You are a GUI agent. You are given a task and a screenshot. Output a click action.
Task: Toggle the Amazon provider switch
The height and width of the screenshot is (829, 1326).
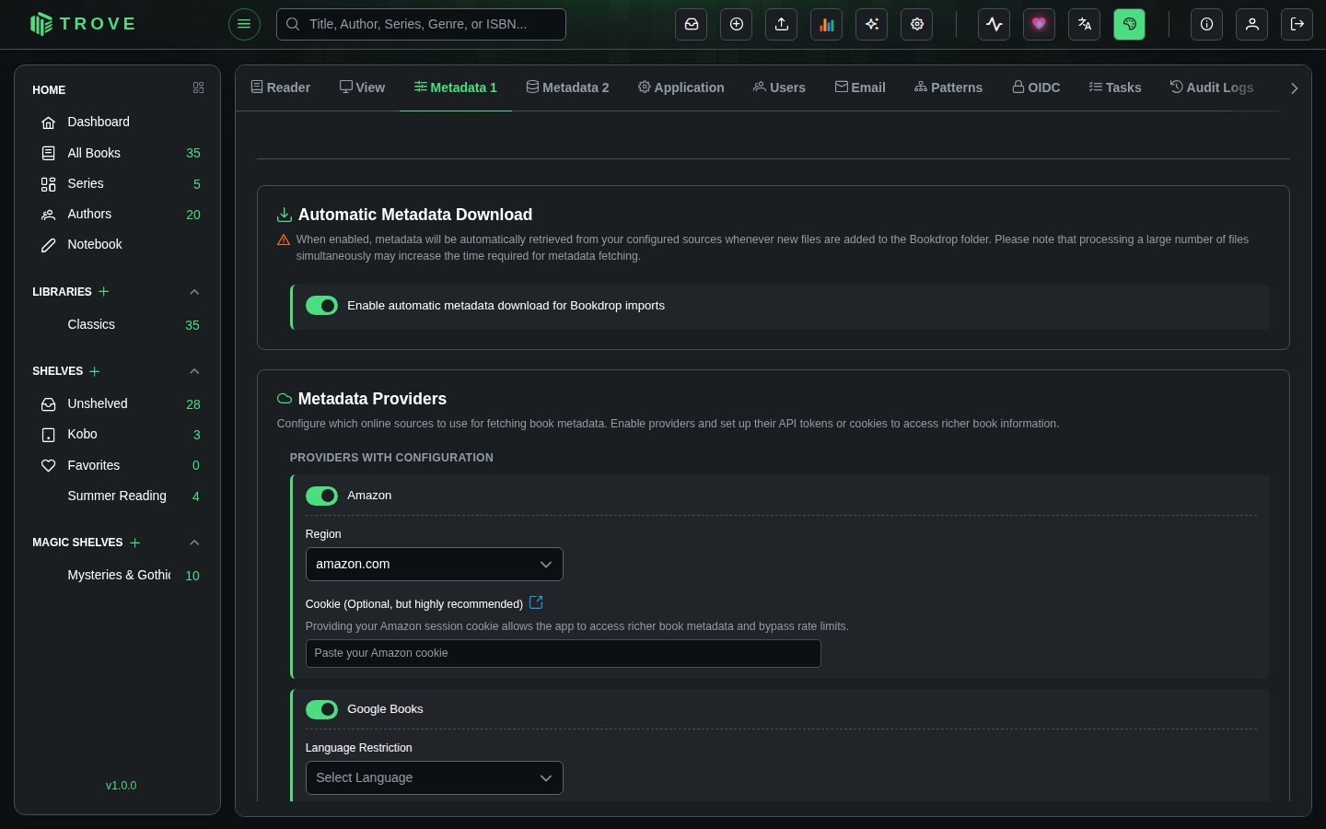(x=321, y=496)
